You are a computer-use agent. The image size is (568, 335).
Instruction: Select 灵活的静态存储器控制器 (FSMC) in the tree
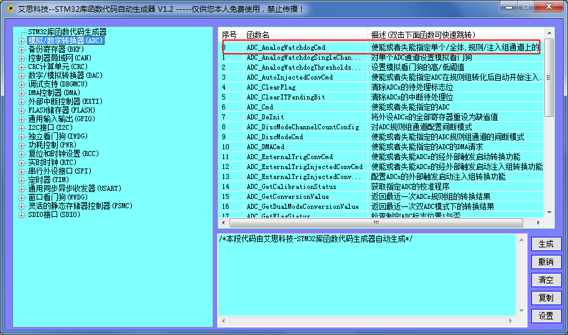click(x=80, y=206)
